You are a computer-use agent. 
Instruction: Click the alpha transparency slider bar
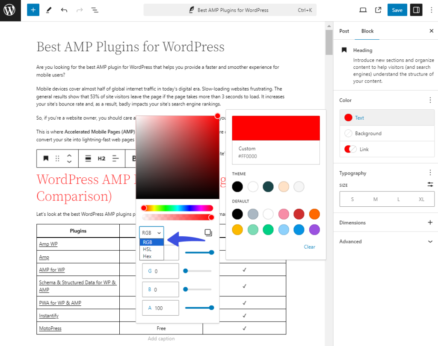click(178, 217)
